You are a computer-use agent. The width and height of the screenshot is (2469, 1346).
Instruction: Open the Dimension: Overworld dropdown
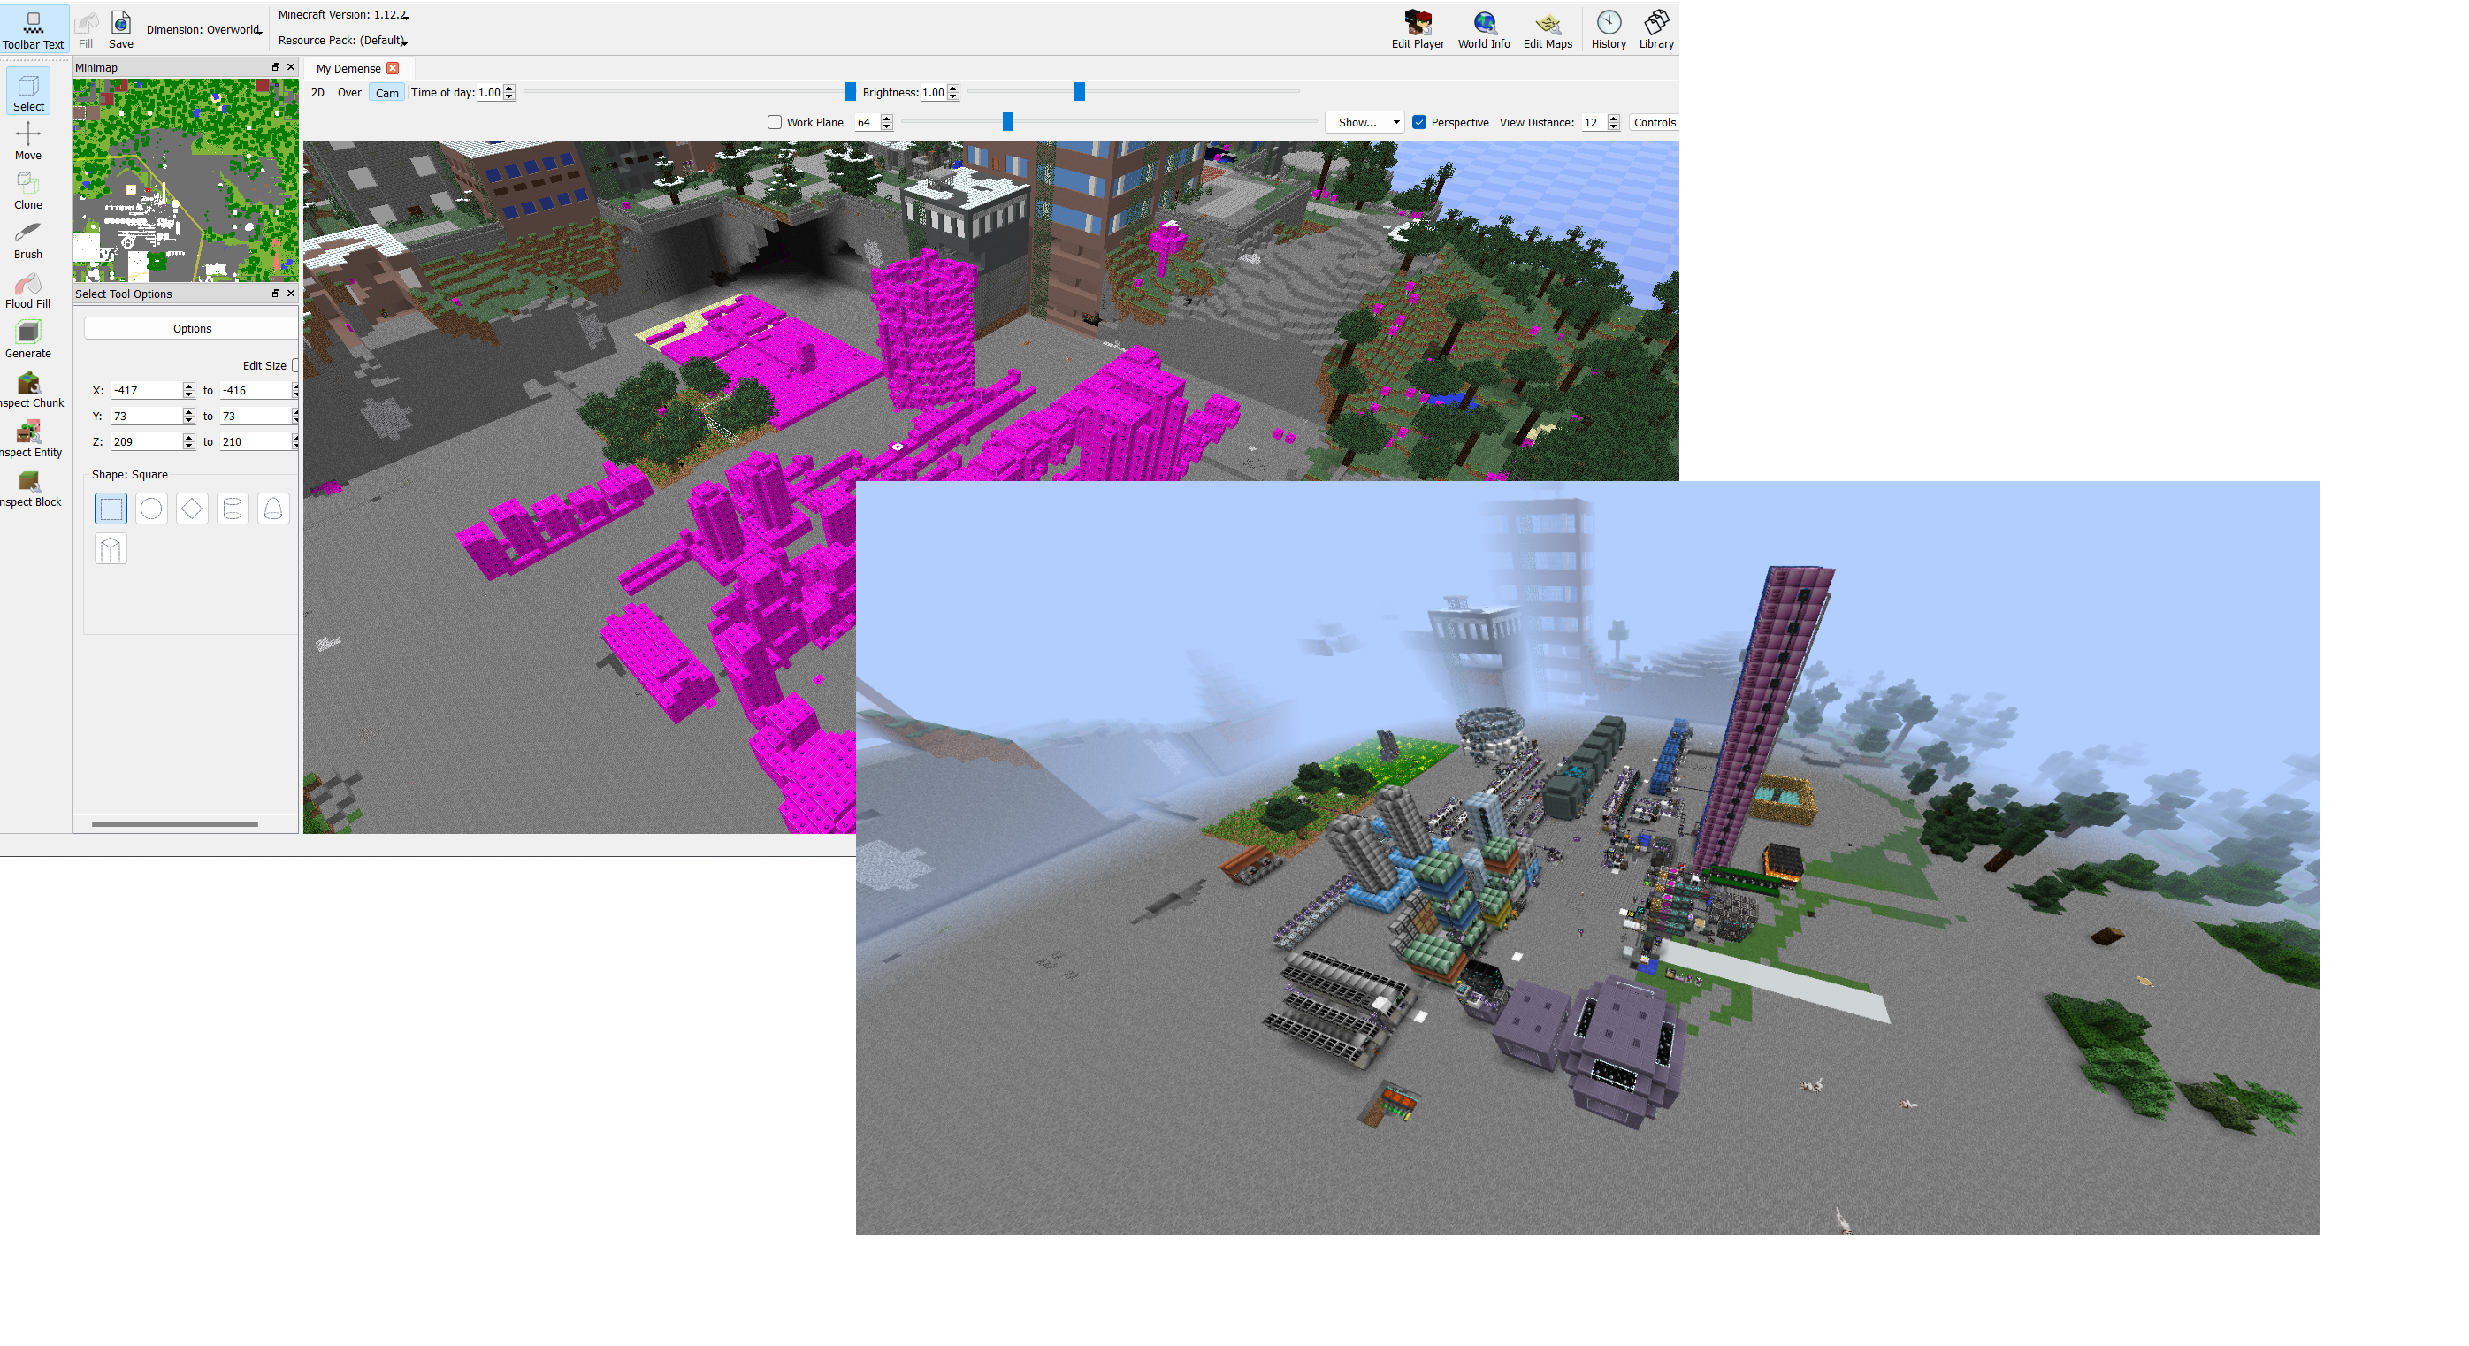tap(204, 30)
